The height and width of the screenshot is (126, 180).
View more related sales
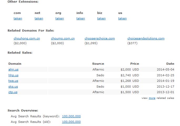[152, 98]
